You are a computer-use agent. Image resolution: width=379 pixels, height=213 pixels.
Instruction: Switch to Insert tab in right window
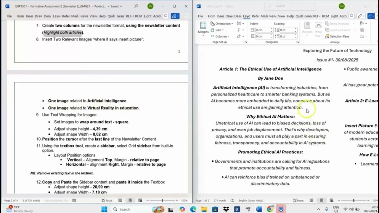pos(220,16)
